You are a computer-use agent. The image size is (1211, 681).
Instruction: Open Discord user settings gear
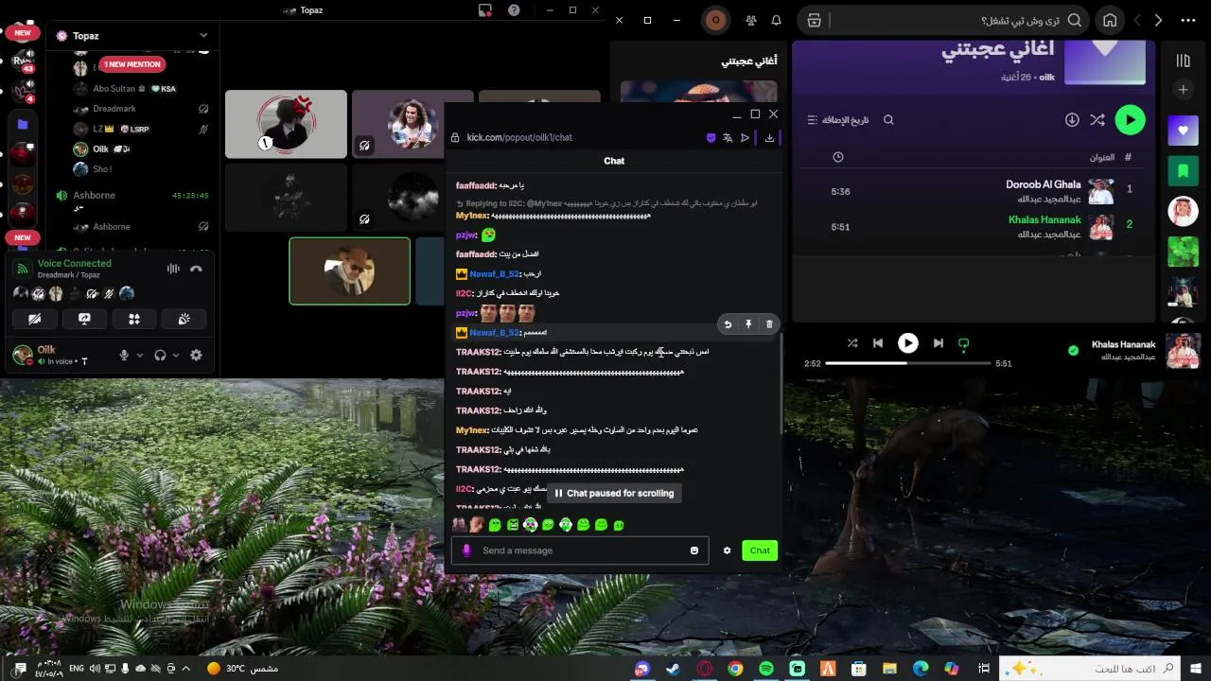point(196,356)
